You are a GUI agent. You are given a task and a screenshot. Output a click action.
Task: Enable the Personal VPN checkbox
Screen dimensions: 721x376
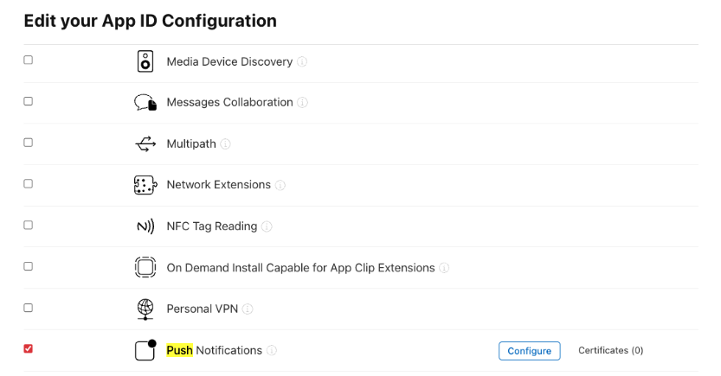29,308
